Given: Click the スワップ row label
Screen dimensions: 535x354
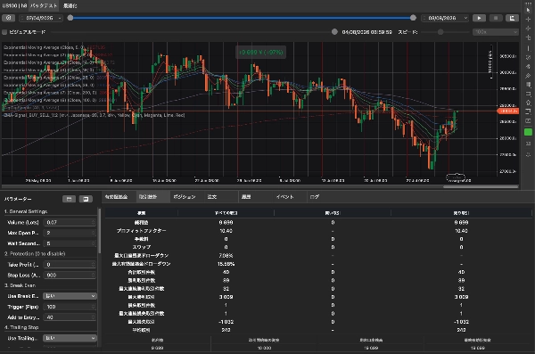Looking at the screenshot, I should point(141,247).
